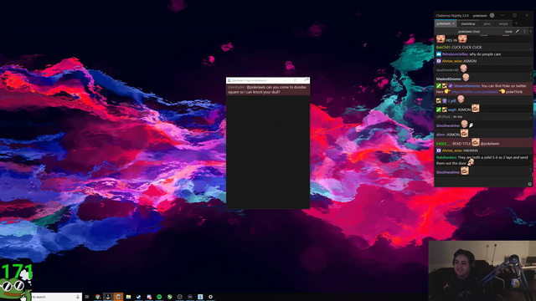This screenshot has width=536, height=301.
Task: Open the settings gear taskbar icon
Action: click(210, 297)
